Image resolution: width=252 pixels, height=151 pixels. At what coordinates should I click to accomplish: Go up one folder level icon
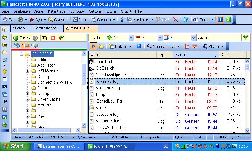click(44, 38)
